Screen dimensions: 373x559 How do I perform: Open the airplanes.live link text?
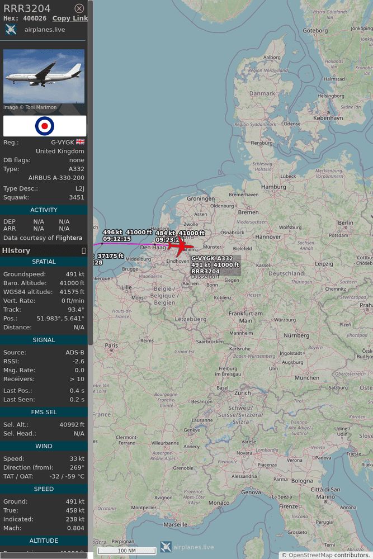tap(45, 30)
